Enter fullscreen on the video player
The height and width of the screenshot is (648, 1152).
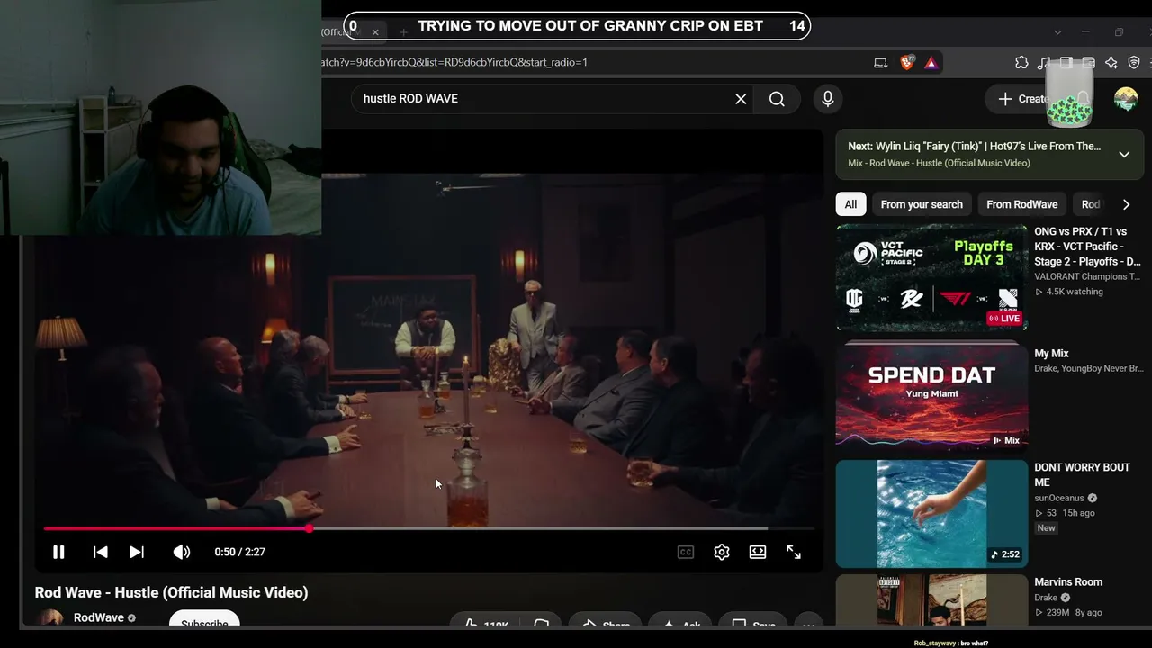click(x=794, y=552)
